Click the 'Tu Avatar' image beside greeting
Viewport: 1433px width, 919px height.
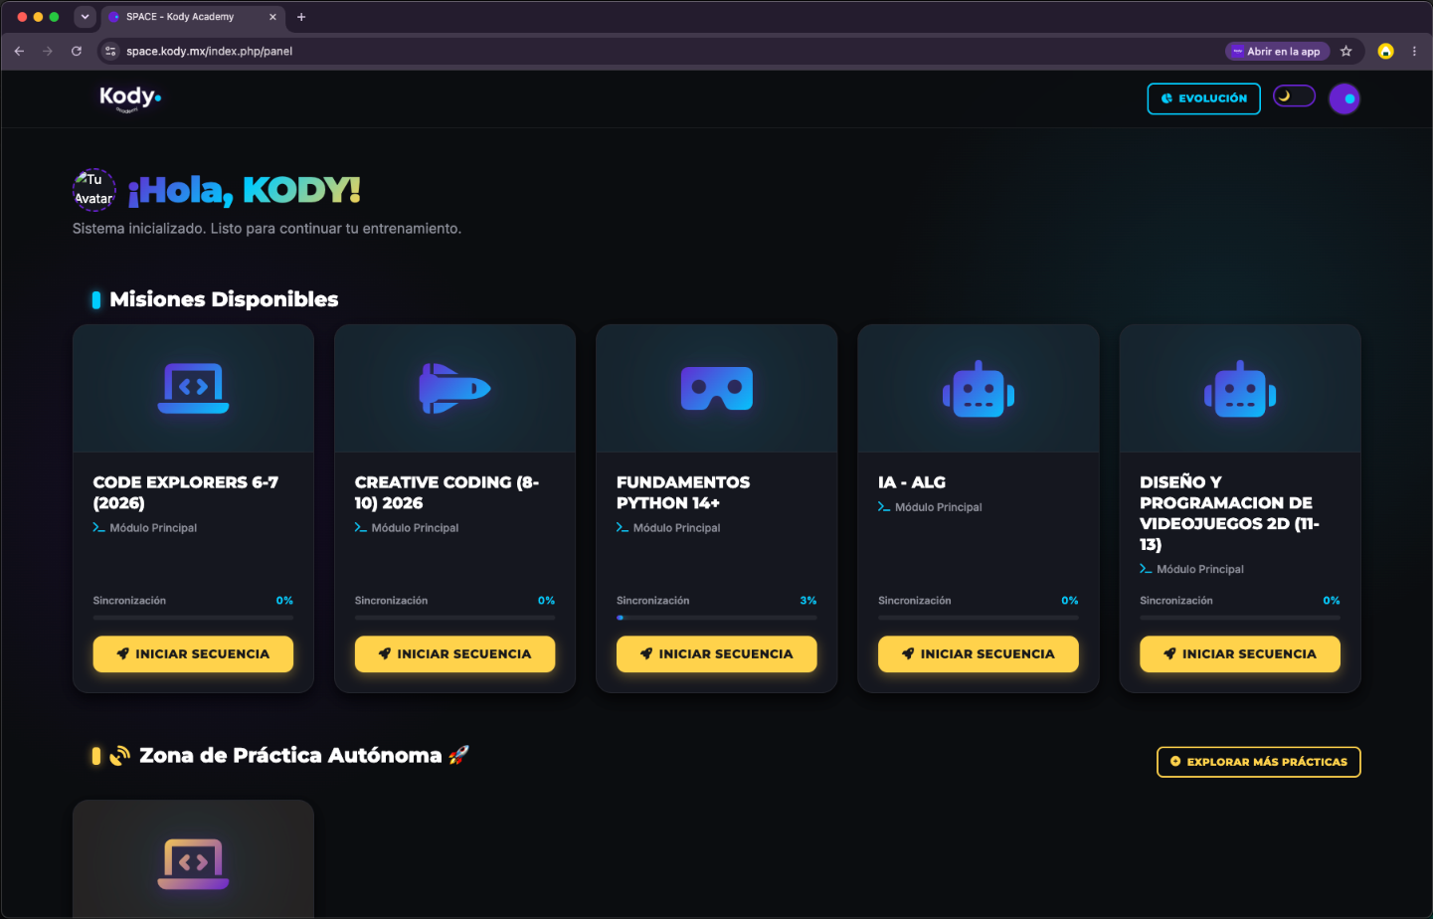pyautogui.click(x=94, y=189)
